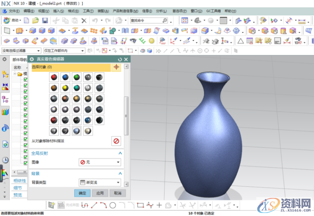
Task: Toggle the third checkbox in the part navigator
Action: point(25,91)
